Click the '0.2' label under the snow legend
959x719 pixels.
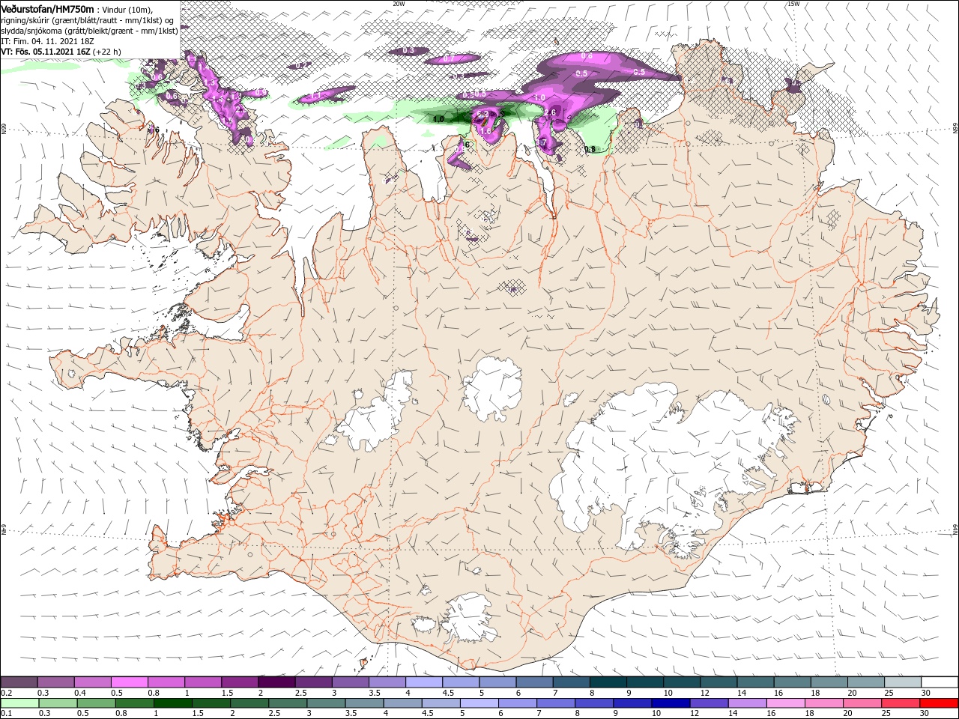pyautogui.click(x=6, y=693)
